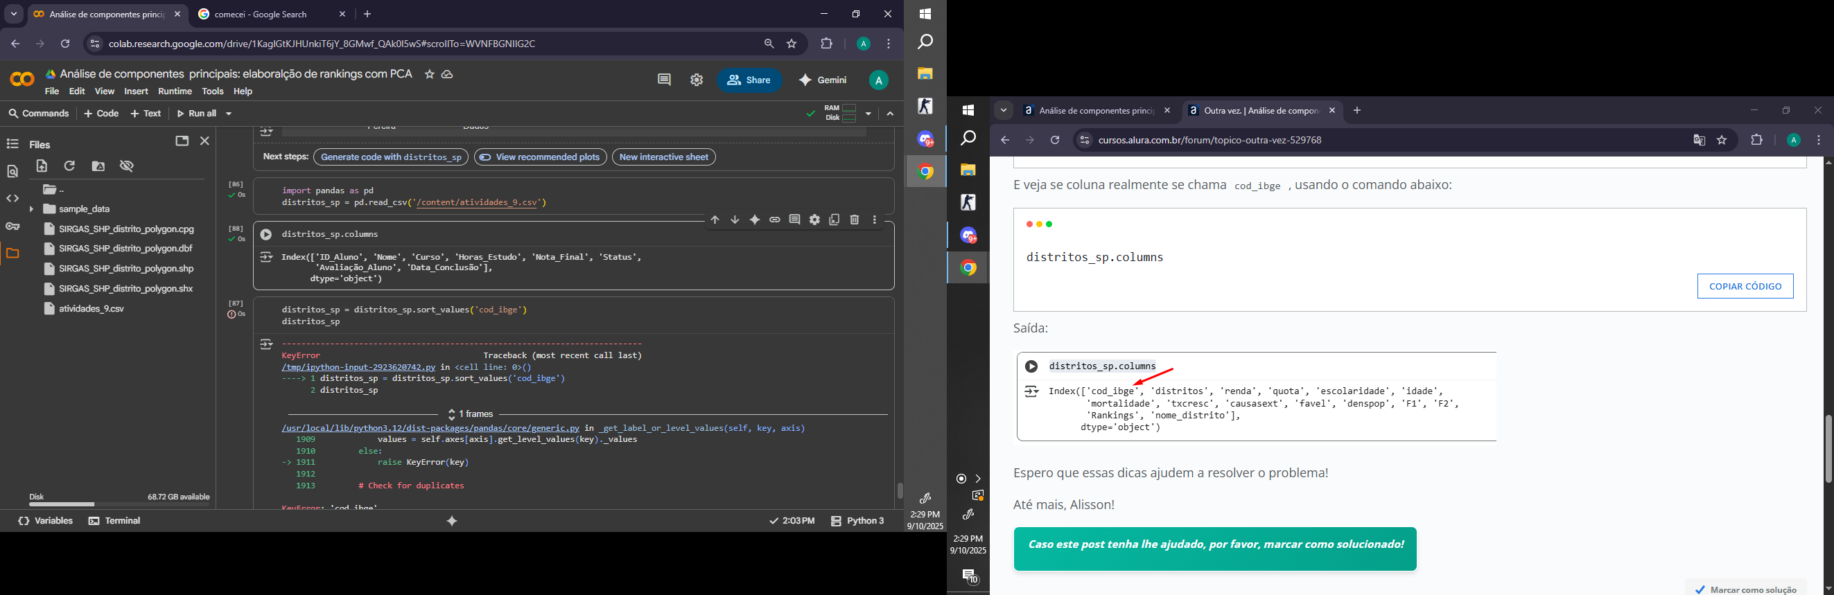Open the Edit menu in Colab
Screen dimensions: 1834x595
click(x=77, y=92)
